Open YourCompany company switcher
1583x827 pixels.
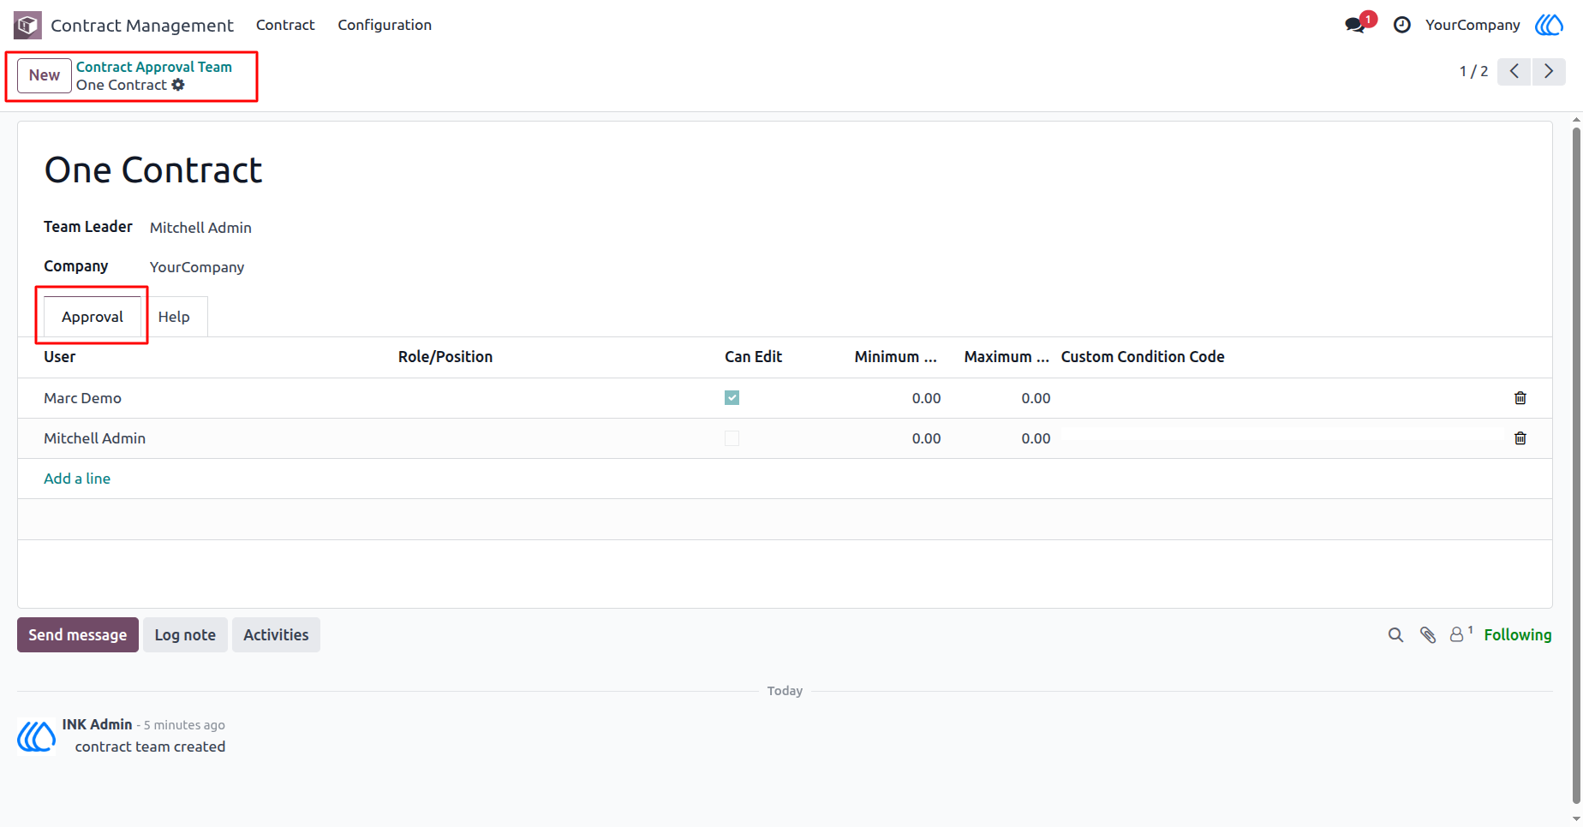point(1472,25)
